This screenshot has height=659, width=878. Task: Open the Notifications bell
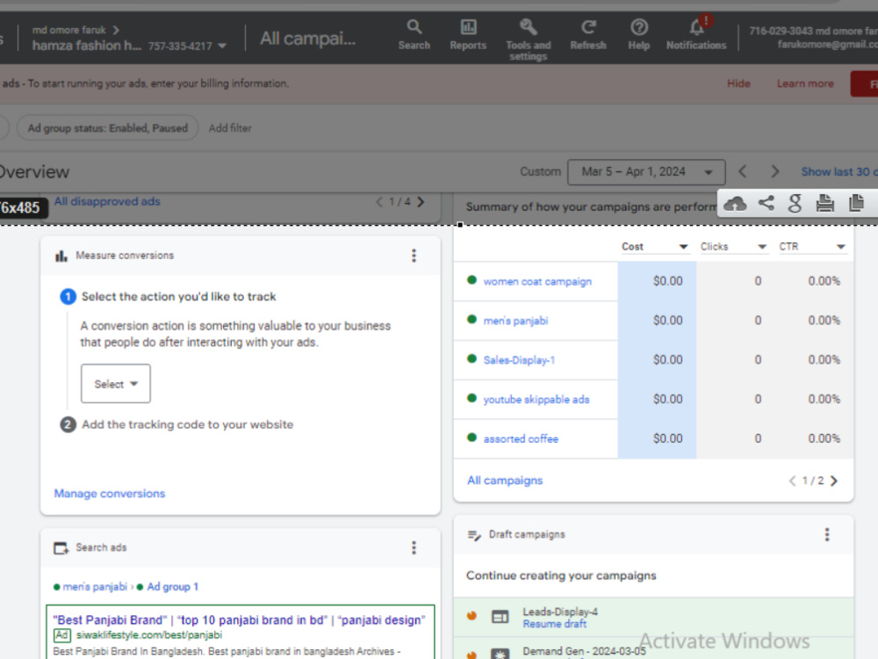point(696,33)
